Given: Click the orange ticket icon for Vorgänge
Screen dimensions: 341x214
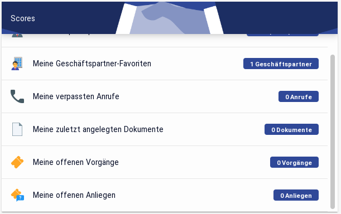Looking at the screenshot, I should [x=17, y=162].
